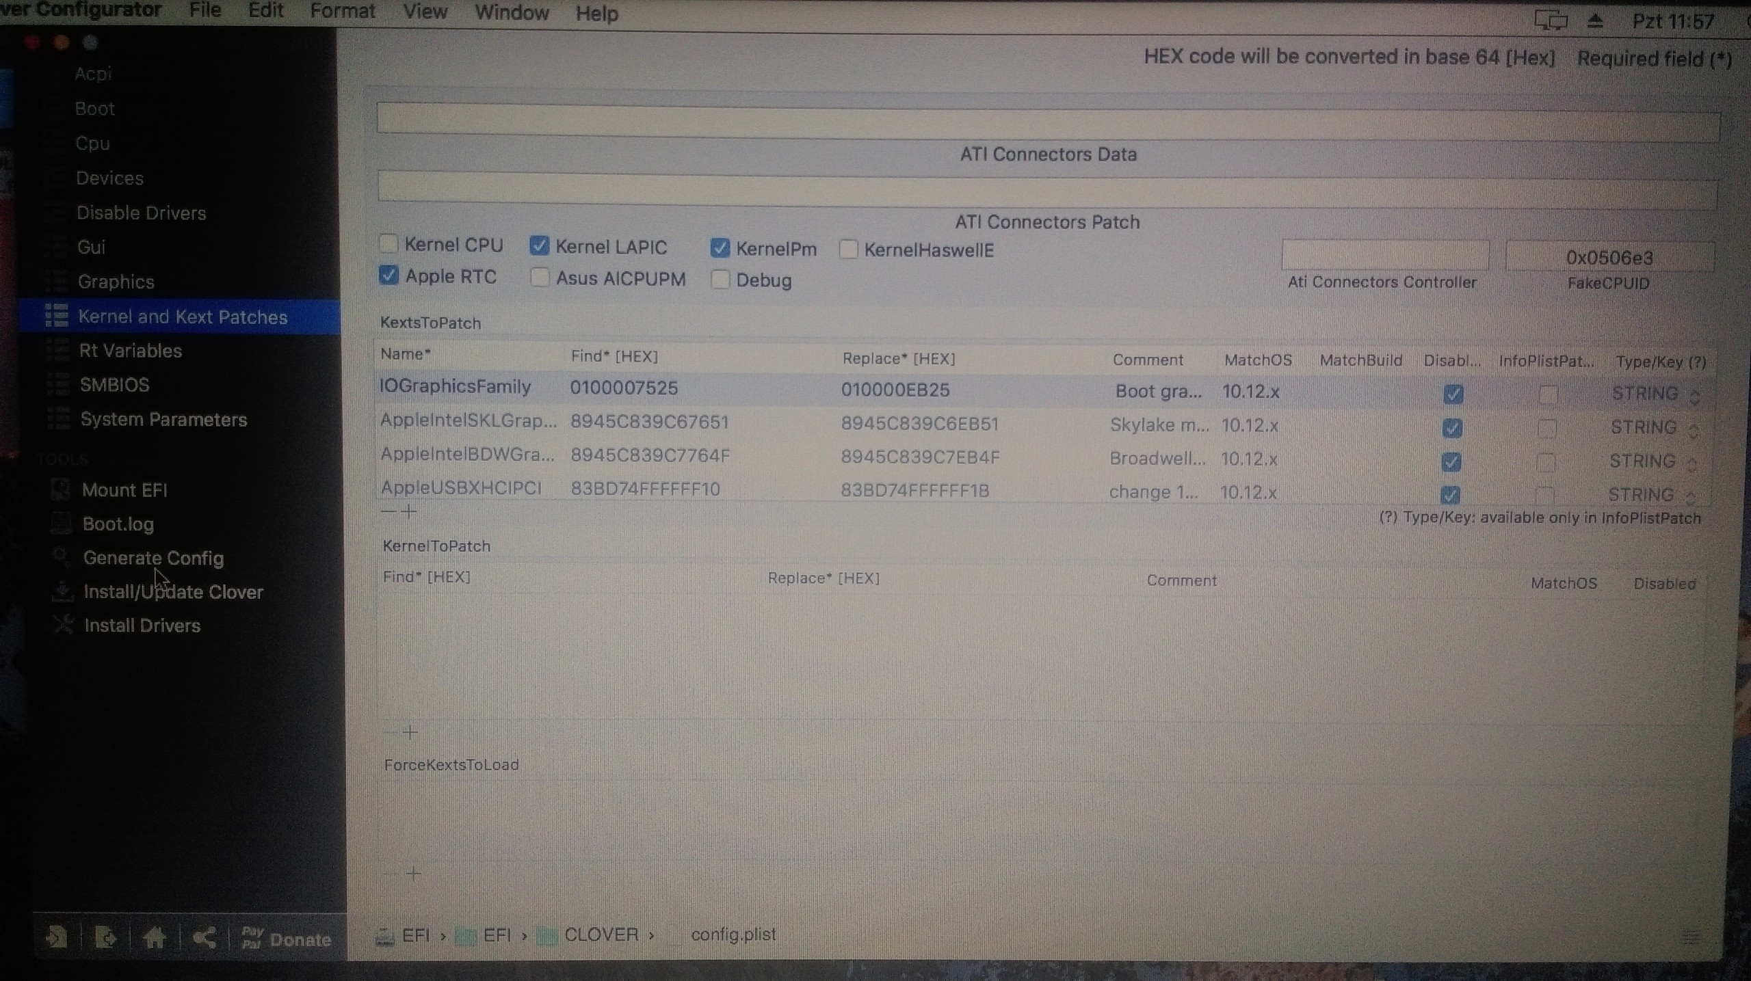Click the PayPal Donate button
The height and width of the screenshot is (981, 1751).
click(286, 938)
